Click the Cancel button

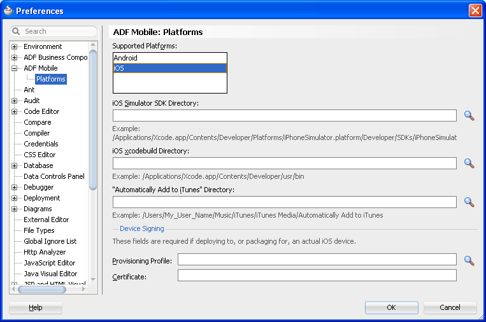coord(450,307)
